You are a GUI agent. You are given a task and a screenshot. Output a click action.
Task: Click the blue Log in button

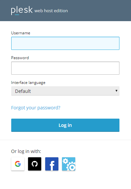(65, 125)
